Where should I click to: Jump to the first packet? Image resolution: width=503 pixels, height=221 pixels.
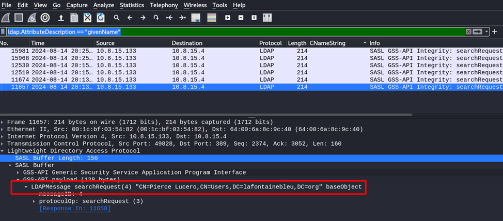click(169, 18)
